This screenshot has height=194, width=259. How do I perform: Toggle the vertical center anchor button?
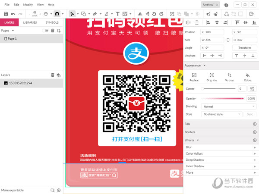tap(245, 56)
